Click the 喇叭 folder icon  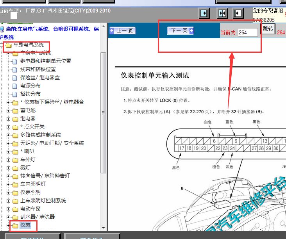15,152
